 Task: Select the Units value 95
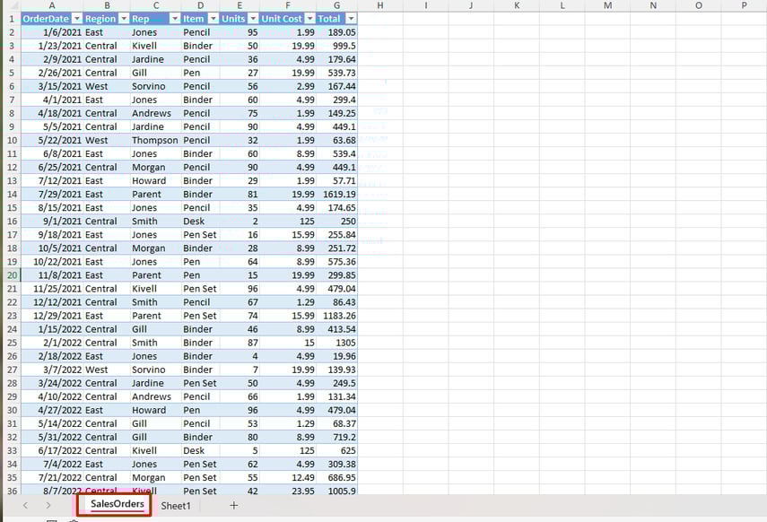[x=240, y=32]
